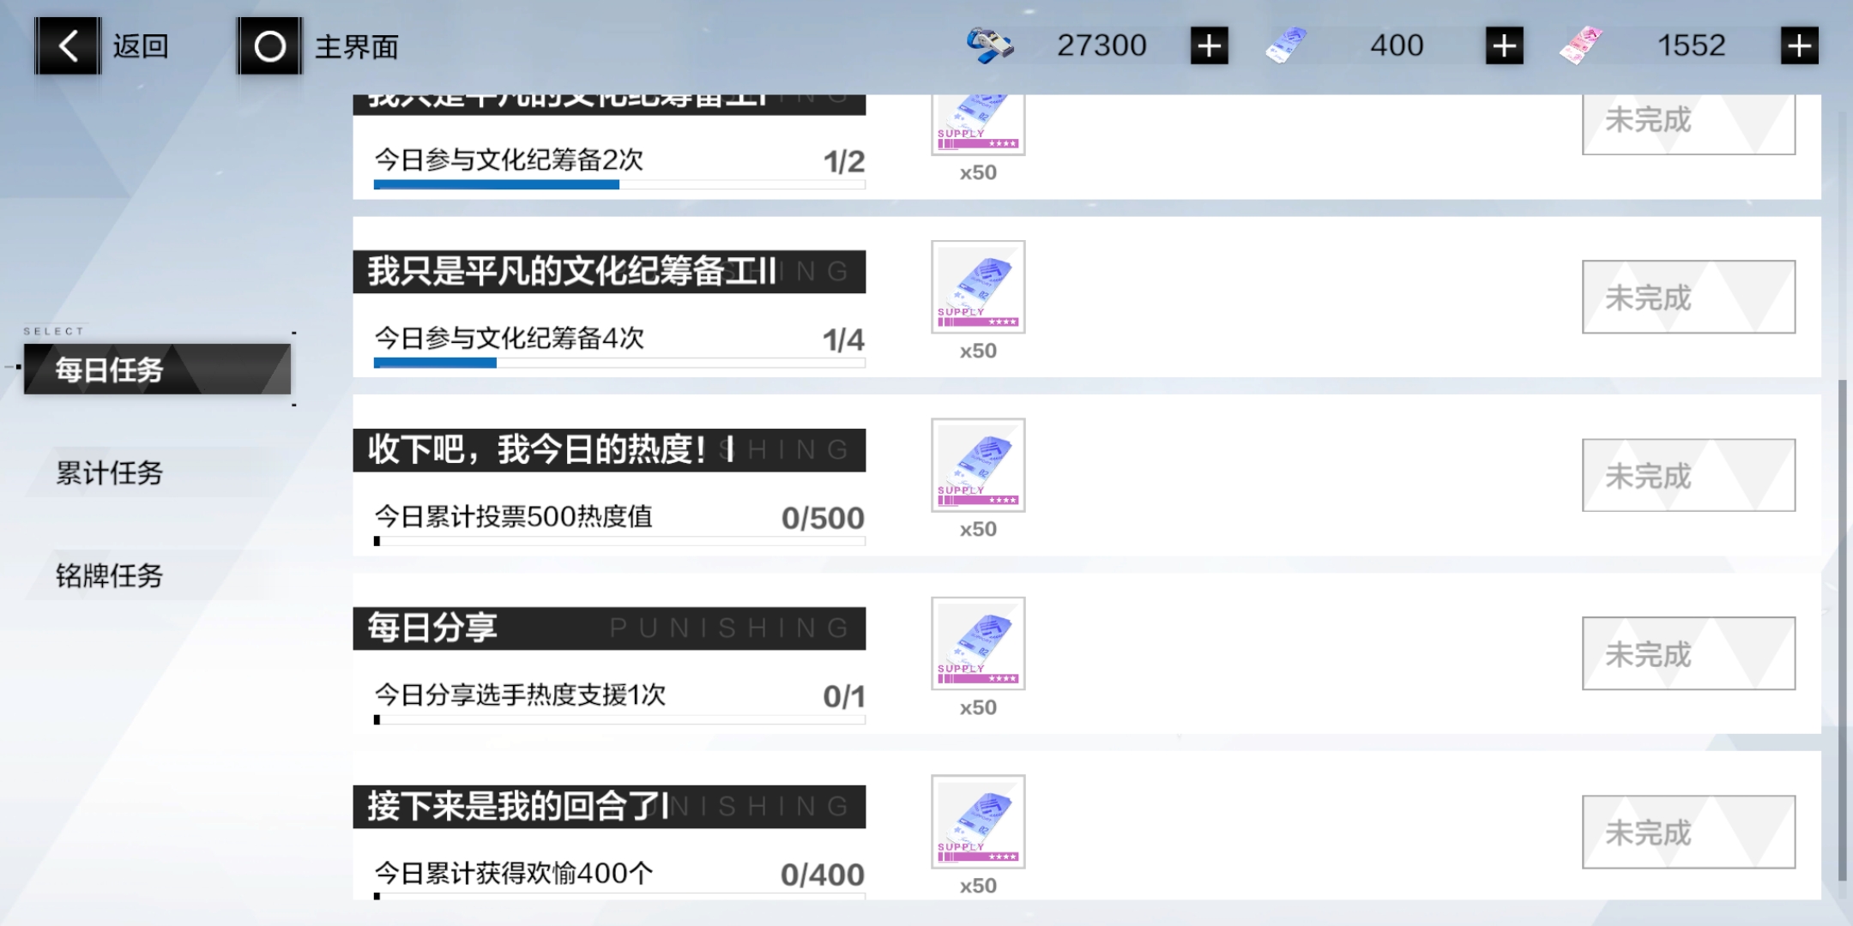Click the back arrow icon

68,46
